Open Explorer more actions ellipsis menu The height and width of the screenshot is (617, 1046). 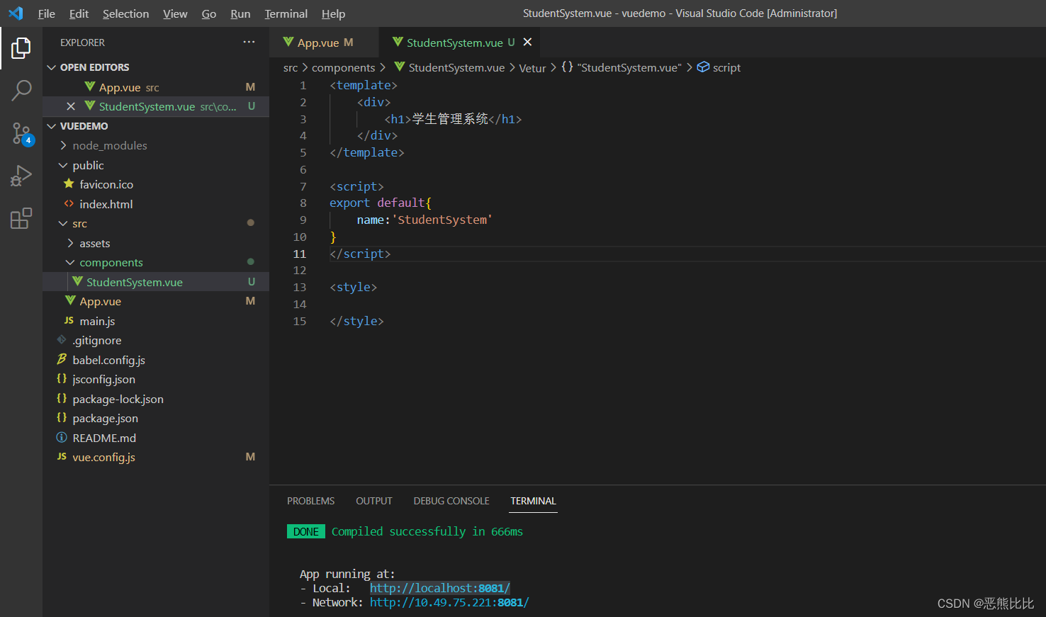(x=249, y=43)
